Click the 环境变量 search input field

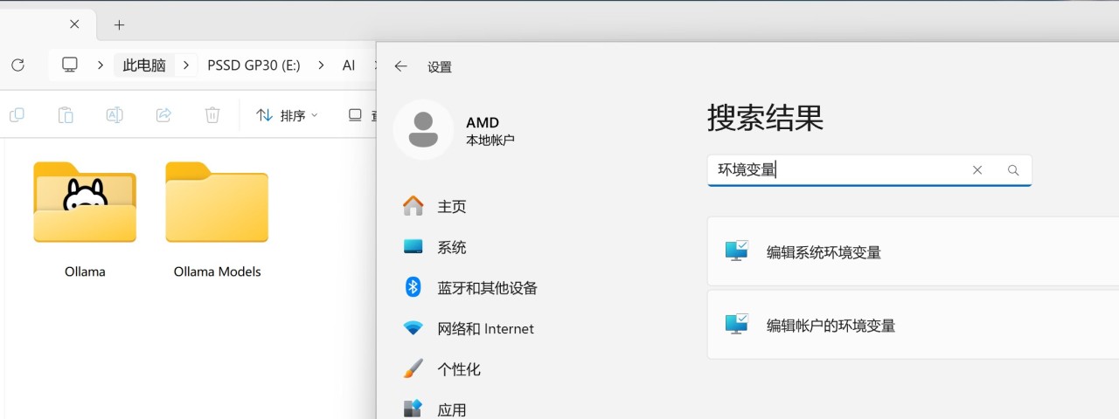839,170
